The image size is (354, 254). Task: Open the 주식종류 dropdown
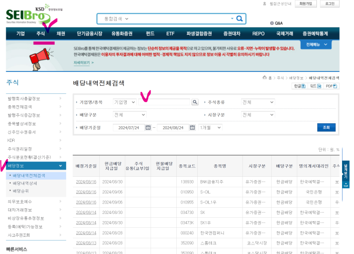(x=258, y=102)
